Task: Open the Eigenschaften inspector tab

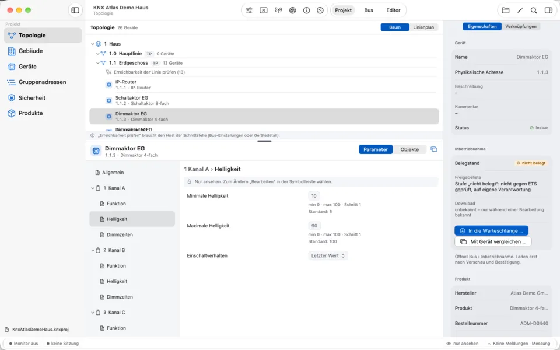Action: pos(482,26)
